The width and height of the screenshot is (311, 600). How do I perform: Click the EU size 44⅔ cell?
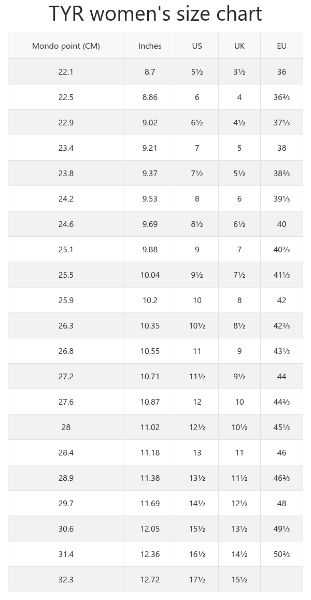coord(281,402)
